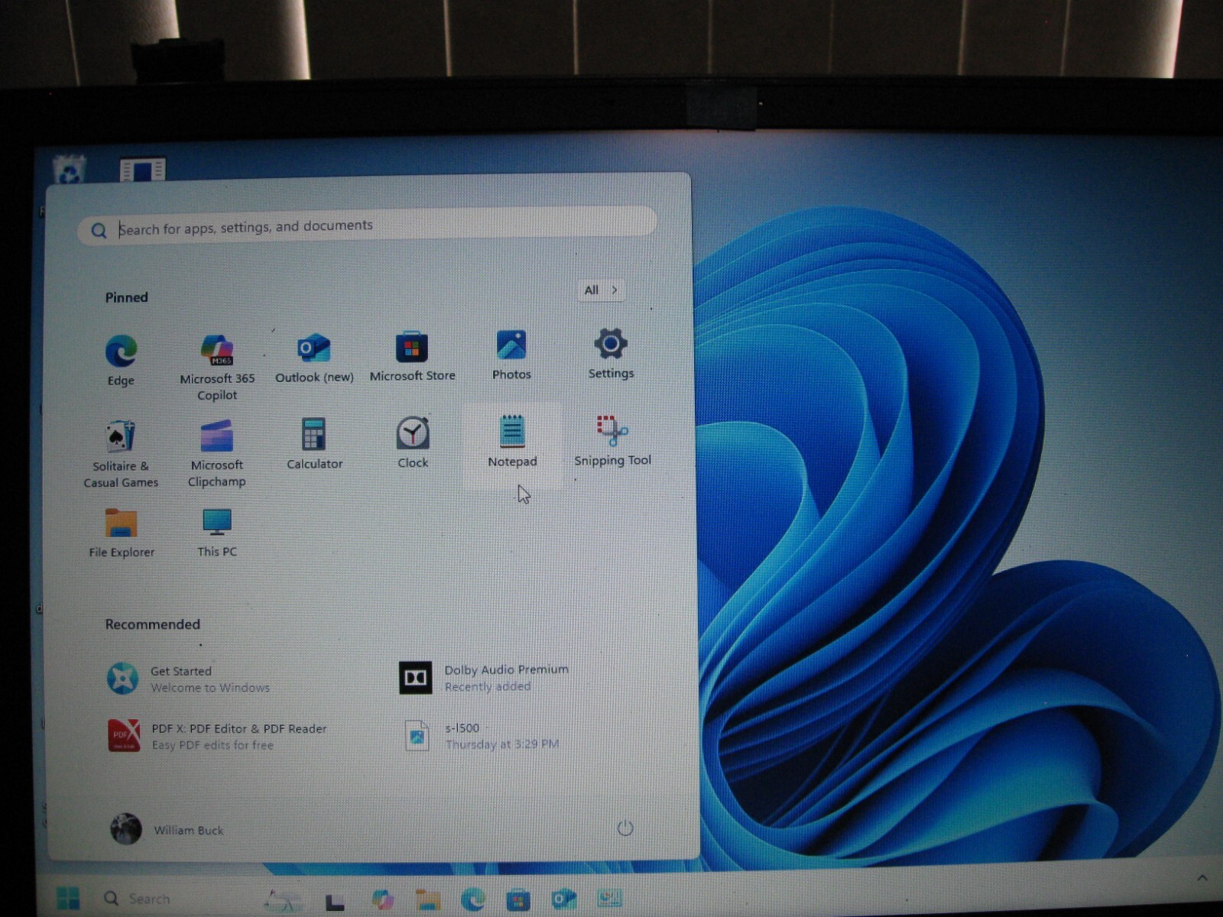This screenshot has height=917, width=1223.
Task: Open Microsoft Store taskbar icon
Action: click(517, 899)
